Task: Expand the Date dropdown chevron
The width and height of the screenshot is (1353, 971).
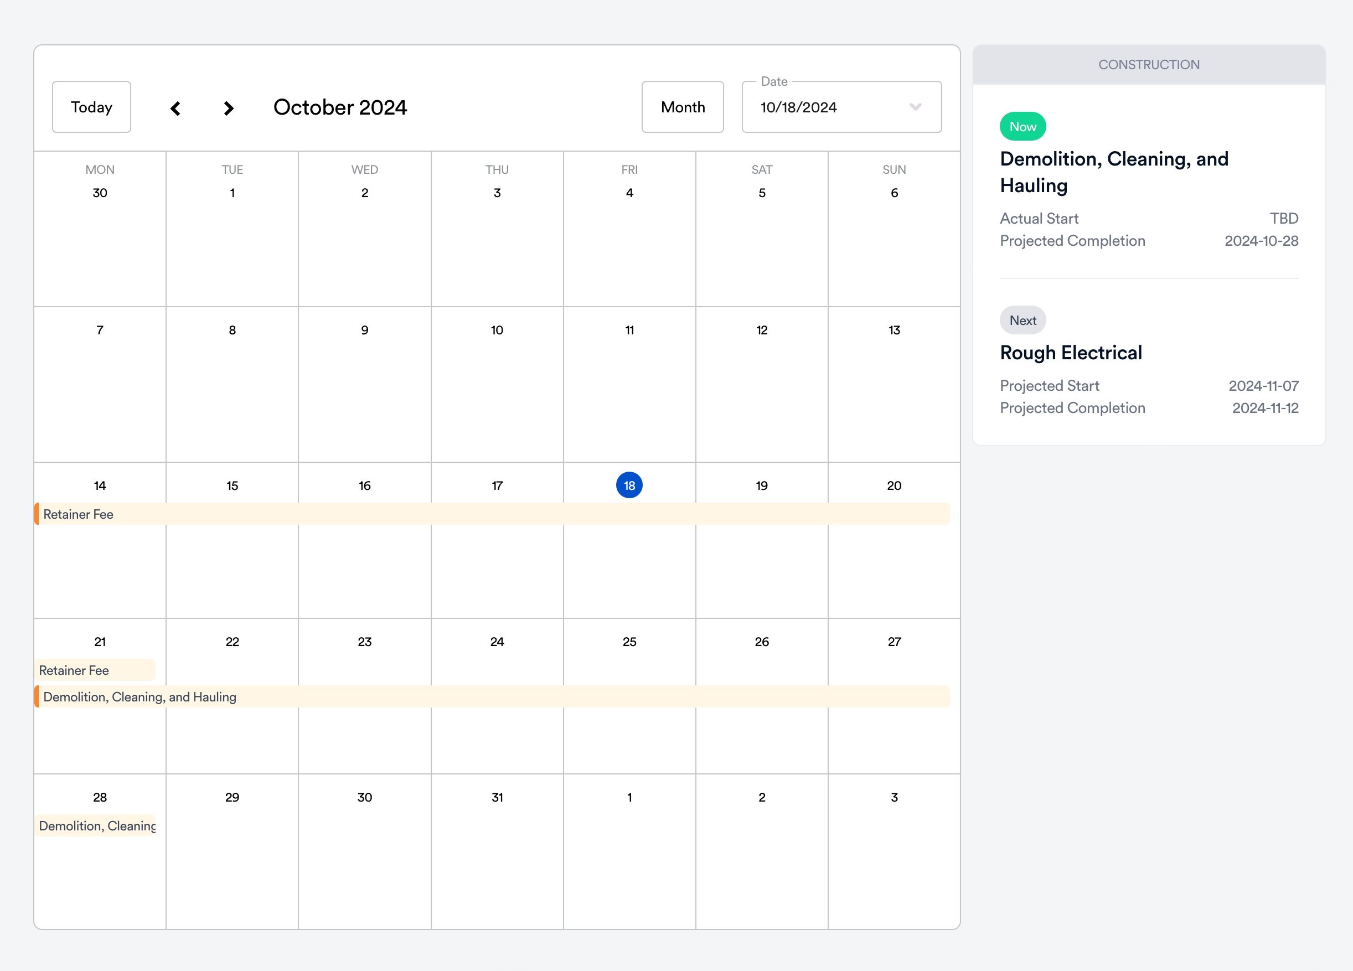Action: pos(915,107)
